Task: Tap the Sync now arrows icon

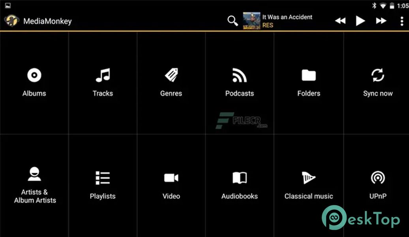Action: point(378,75)
